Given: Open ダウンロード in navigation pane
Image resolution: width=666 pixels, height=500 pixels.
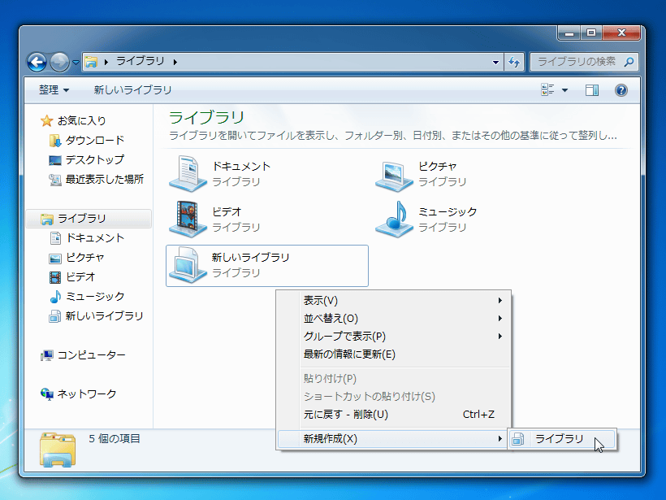Looking at the screenshot, I should tap(87, 141).
